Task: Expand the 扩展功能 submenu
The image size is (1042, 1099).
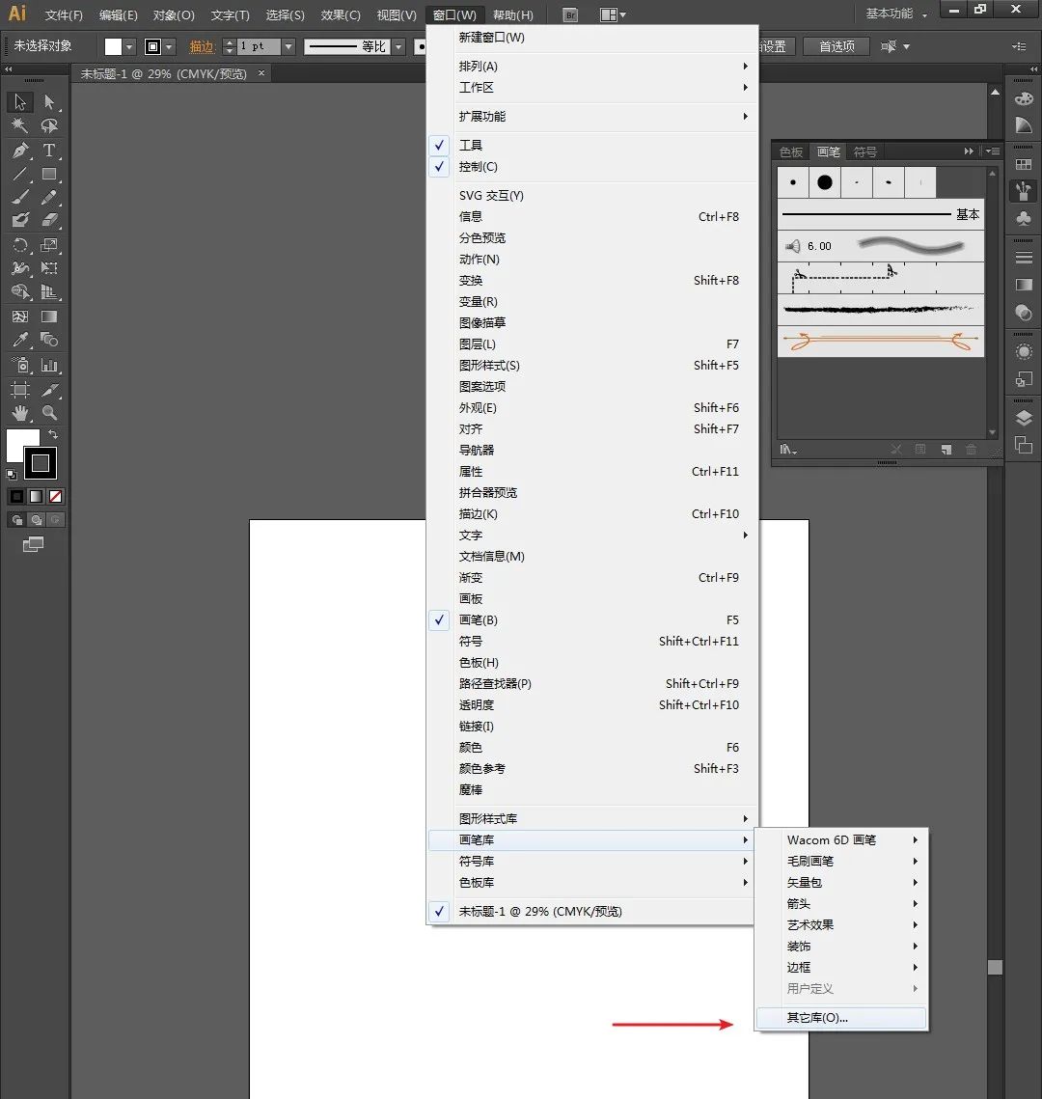Action: tap(591, 117)
